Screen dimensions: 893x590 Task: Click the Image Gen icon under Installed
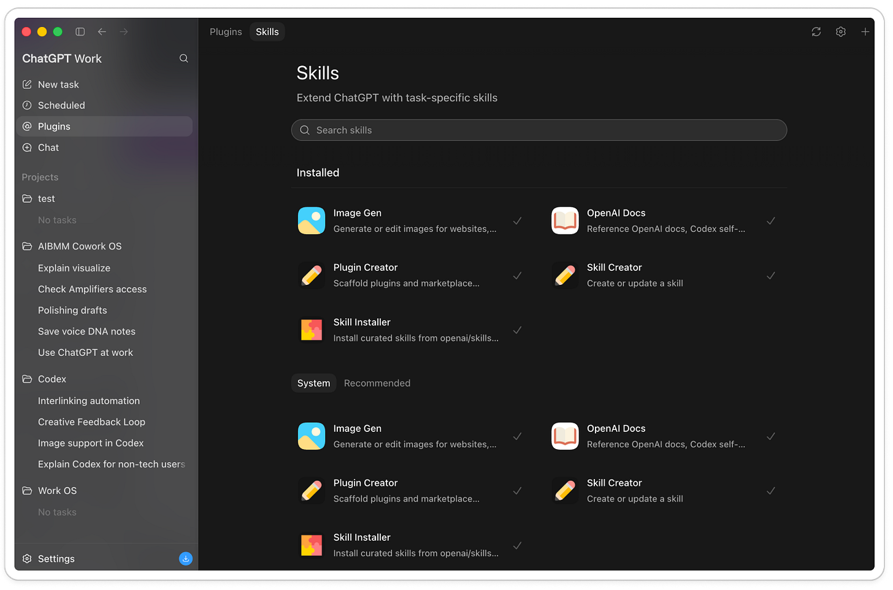312,221
